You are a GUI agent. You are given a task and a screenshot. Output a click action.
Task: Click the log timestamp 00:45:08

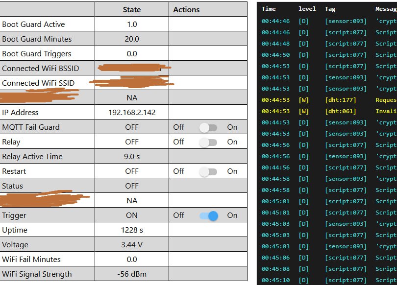276,269
